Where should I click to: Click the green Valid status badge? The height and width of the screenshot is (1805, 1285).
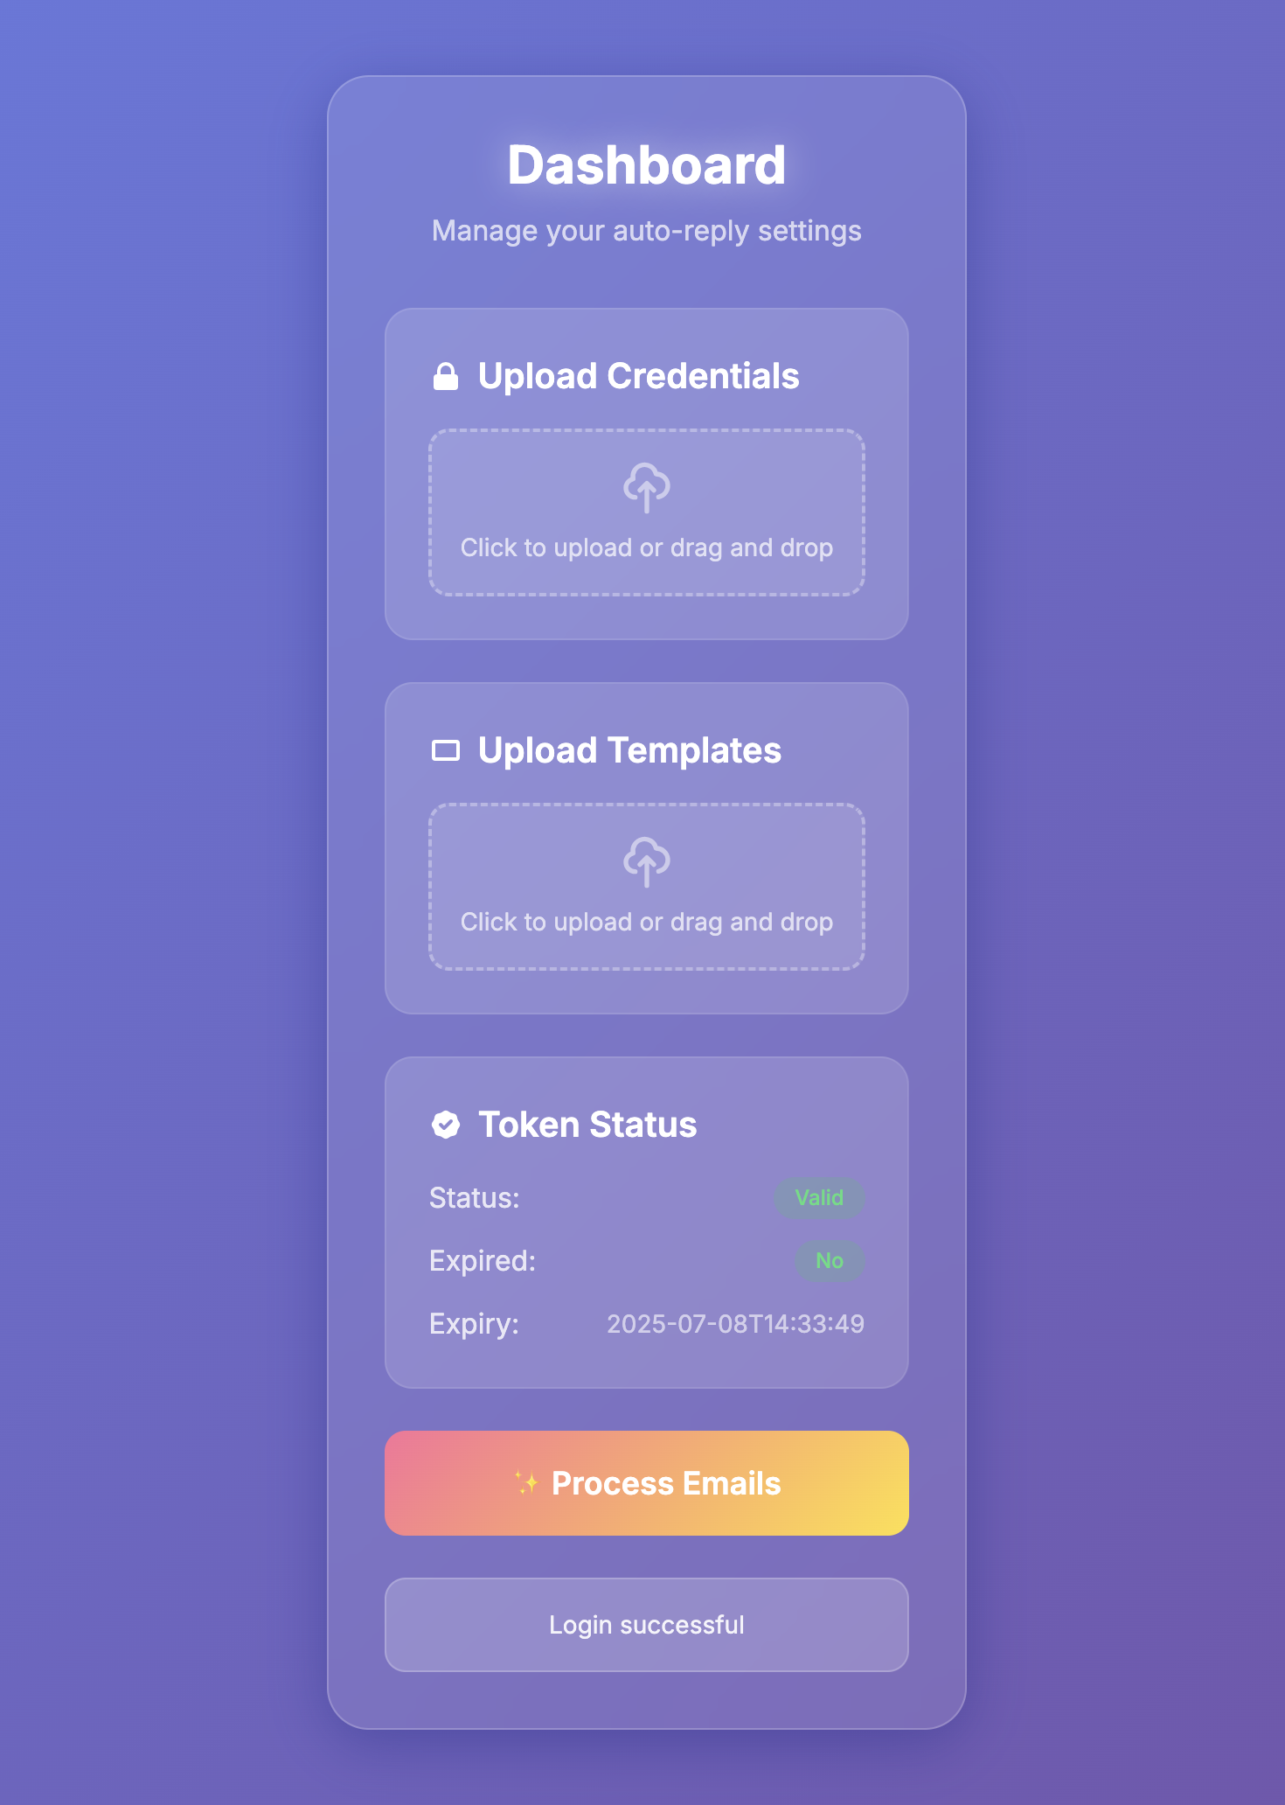[819, 1198]
